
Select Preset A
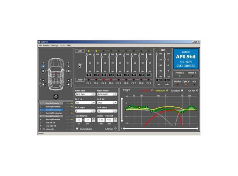(180, 76)
